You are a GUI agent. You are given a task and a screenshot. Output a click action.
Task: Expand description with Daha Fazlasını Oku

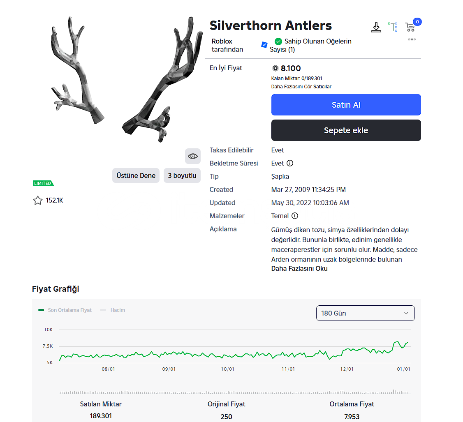pos(299,269)
